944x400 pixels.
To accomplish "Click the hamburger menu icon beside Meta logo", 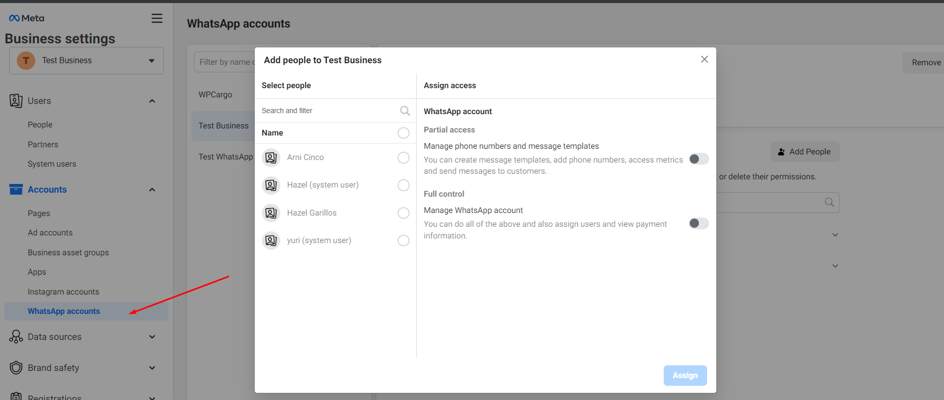I will tap(157, 18).
